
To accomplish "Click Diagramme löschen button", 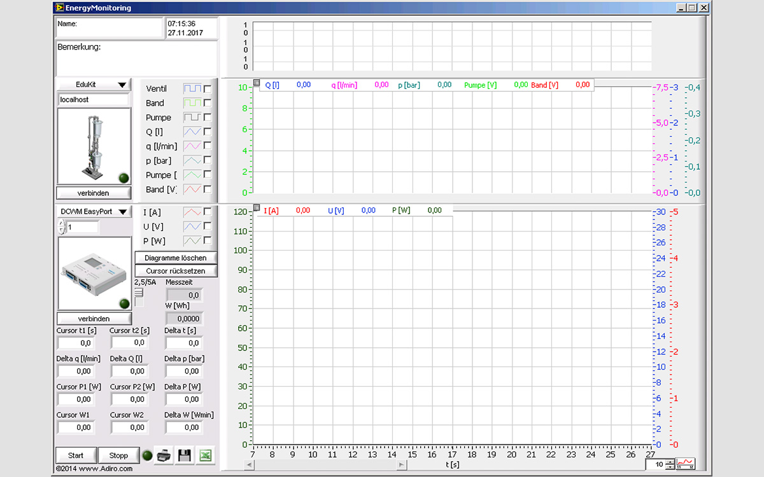I will [x=176, y=258].
